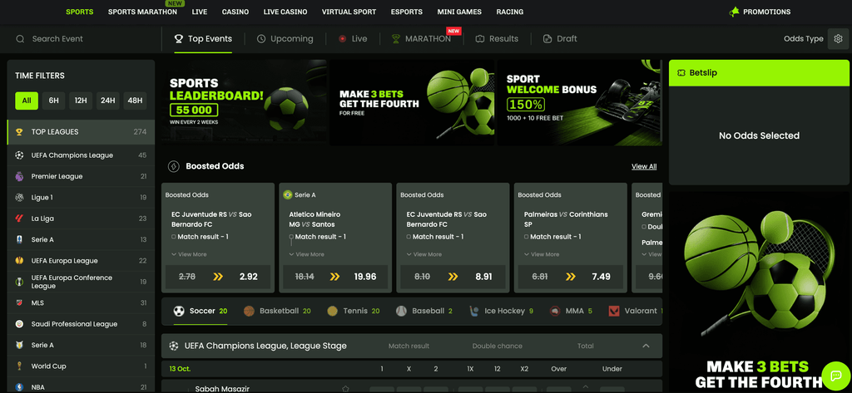Switch to the Upcoming tab

pyautogui.click(x=285, y=39)
